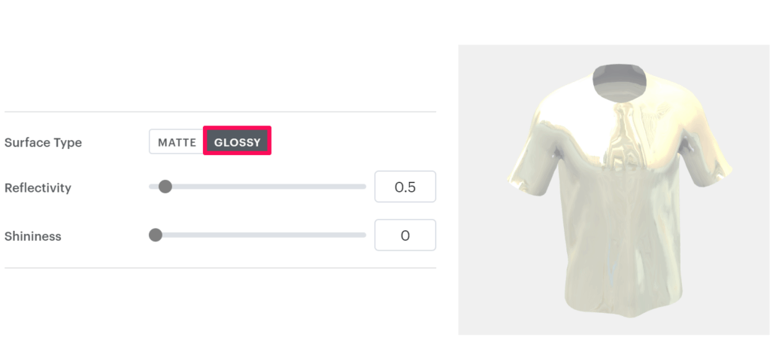Click the shirt's gray collar opening
The image size is (770, 337).
click(620, 81)
